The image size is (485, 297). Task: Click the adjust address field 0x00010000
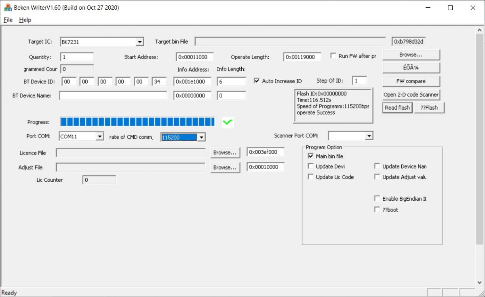266,167
